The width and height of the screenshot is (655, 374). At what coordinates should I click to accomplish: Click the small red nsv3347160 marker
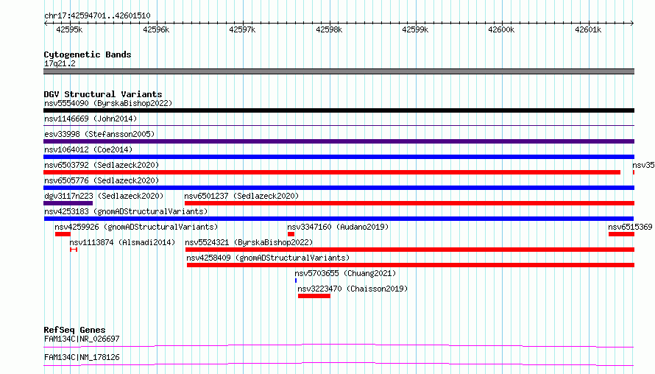(291, 234)
